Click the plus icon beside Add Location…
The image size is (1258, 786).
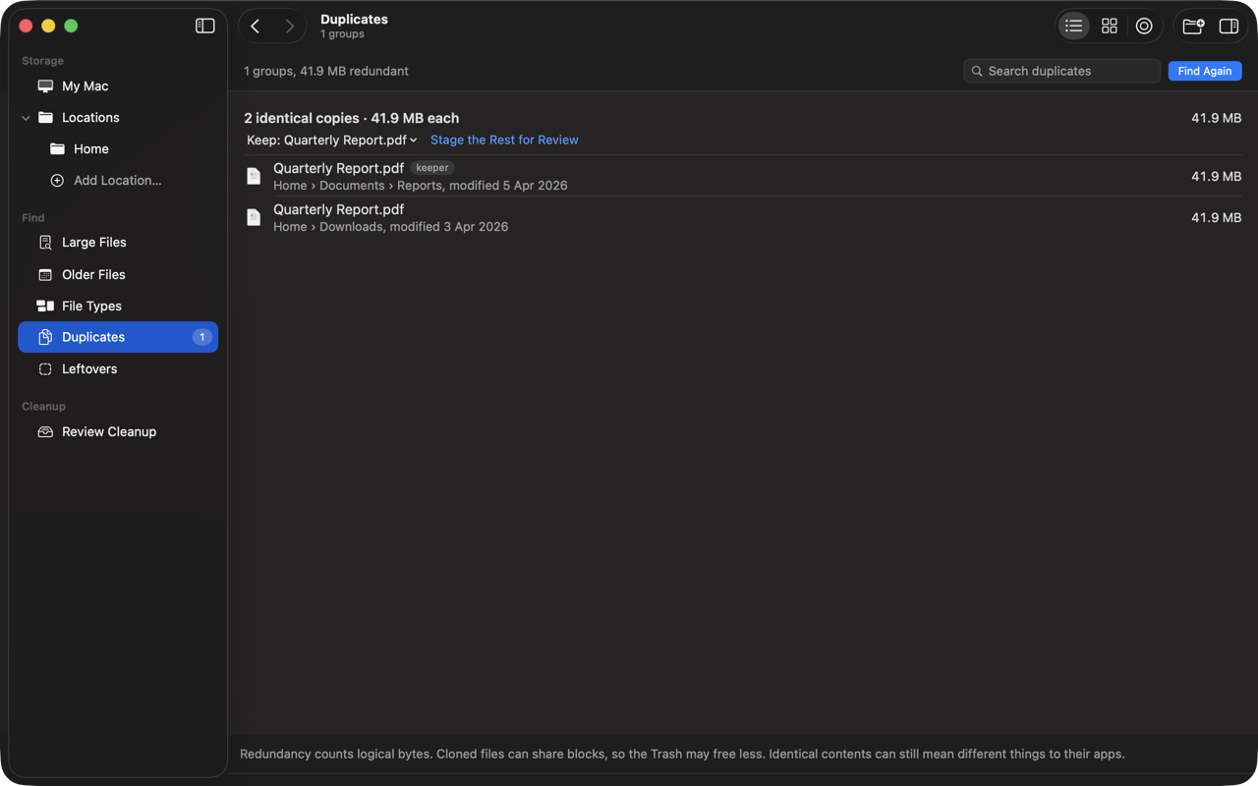(57, 181)
